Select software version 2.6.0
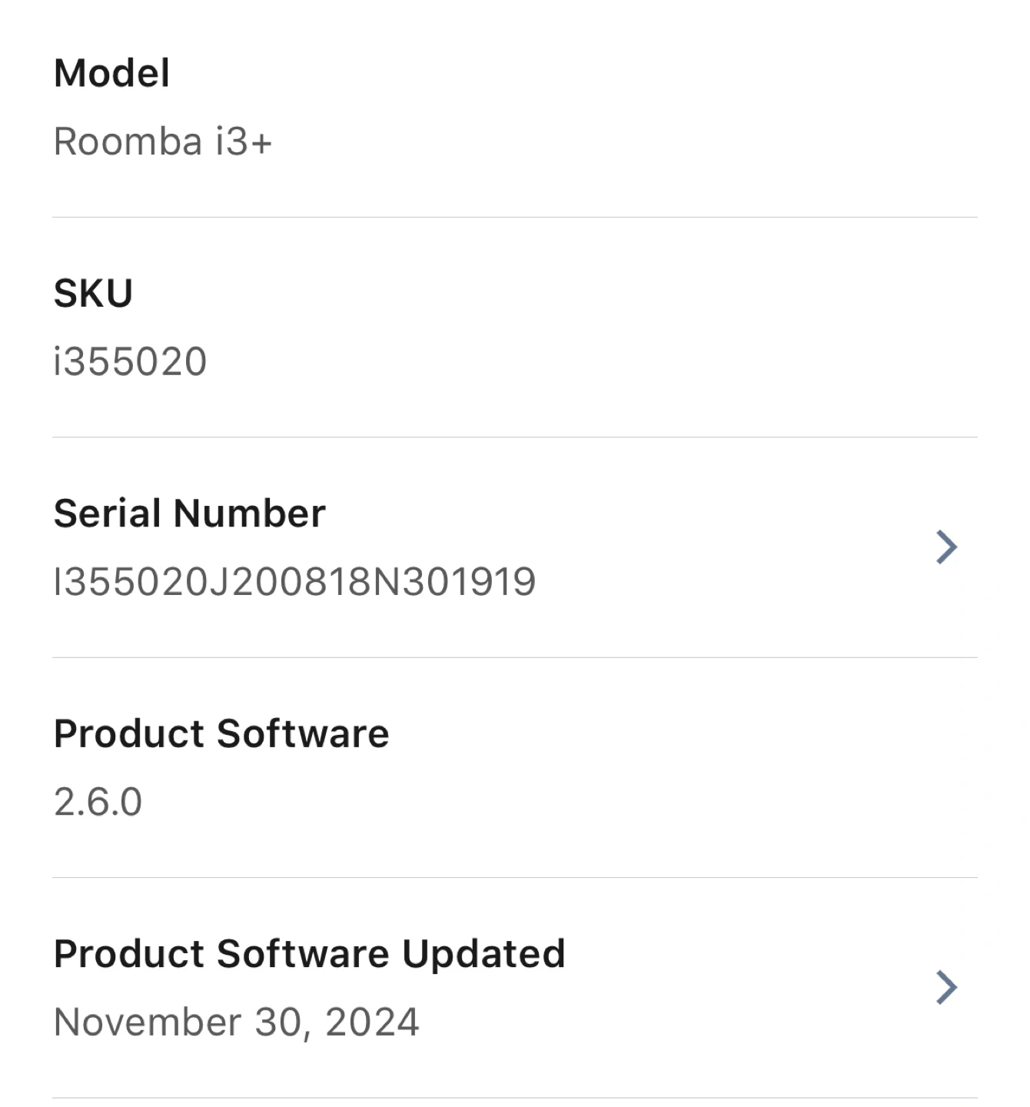Image resolution: width=1030 pixels, height=1107 pixels. tap(98, 802)
